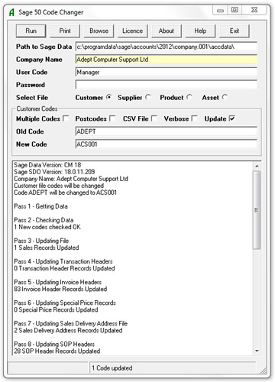The width and height of the screenshot is (275, 382).
Task: Click log line 'Code ADEPT will be changed to ACS001'
Action: click(65, 193)
